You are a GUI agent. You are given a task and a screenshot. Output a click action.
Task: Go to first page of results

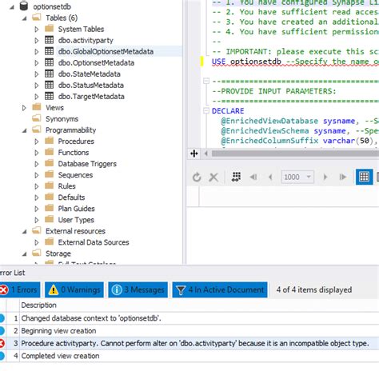pos(253,177)
